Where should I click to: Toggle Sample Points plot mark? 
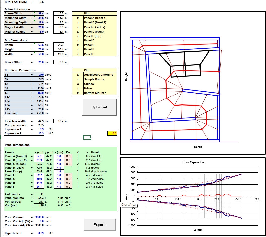tap(78, 80)
